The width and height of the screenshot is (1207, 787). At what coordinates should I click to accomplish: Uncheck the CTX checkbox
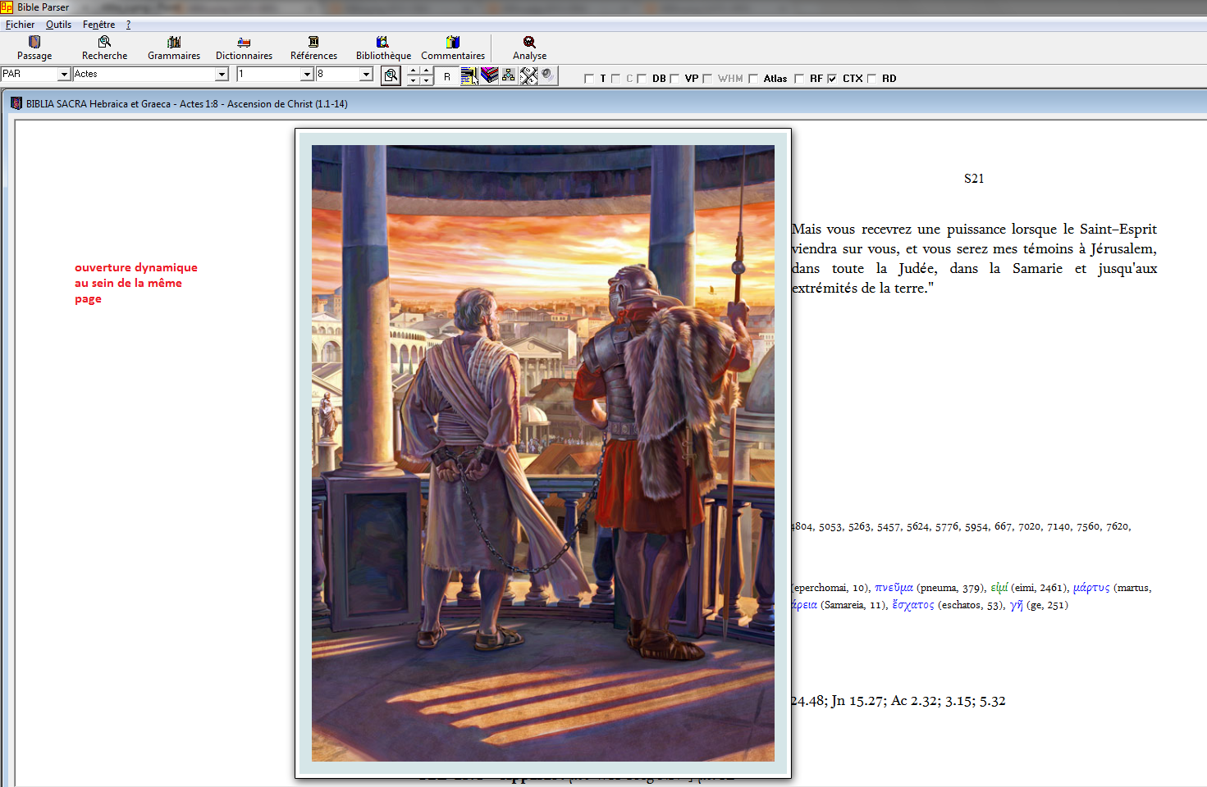(x=832, y=79)
